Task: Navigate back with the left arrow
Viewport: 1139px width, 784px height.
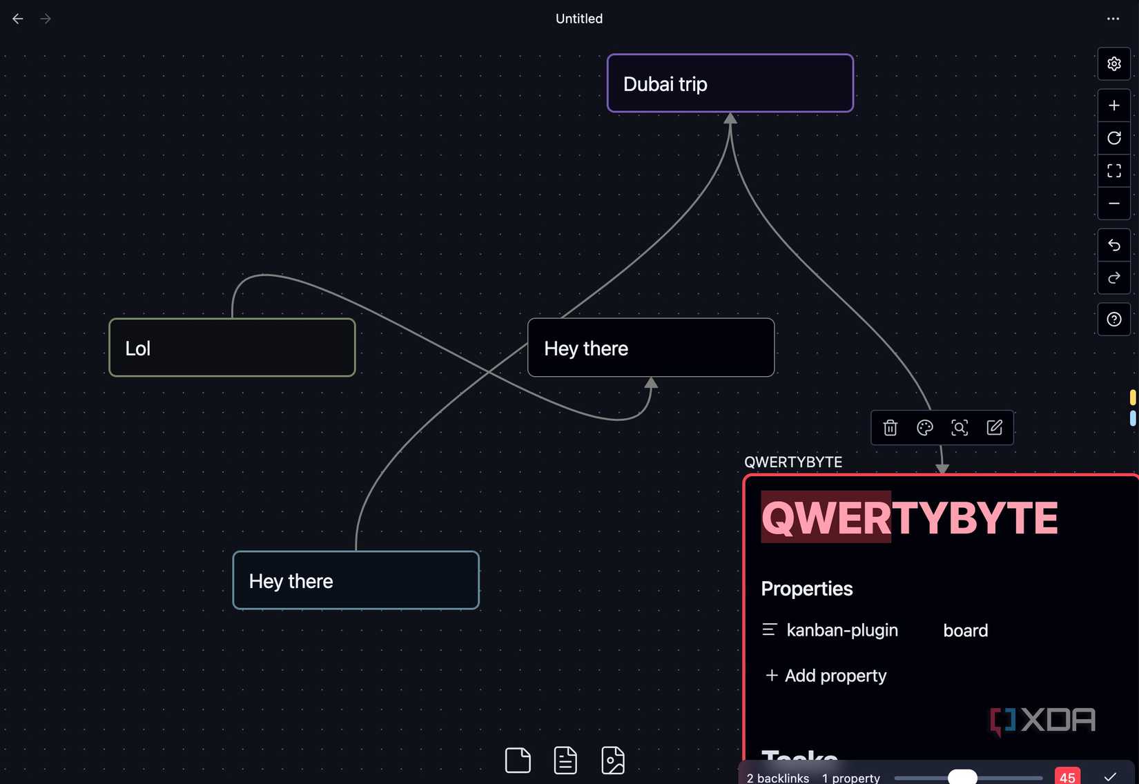Action: pyautogui.click(x=18, y=19)
